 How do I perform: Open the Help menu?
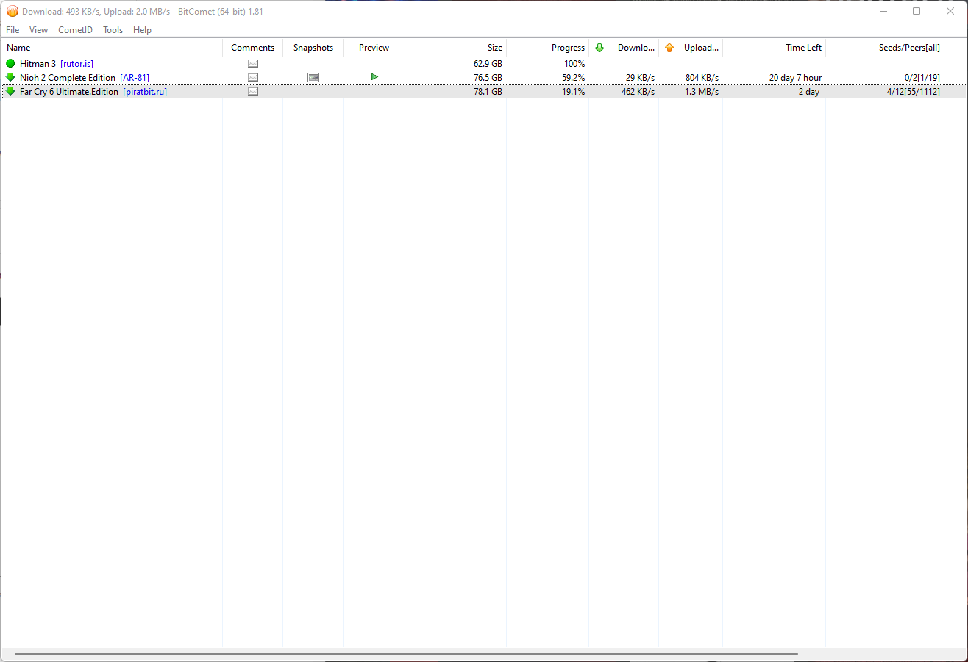point(142,30)
